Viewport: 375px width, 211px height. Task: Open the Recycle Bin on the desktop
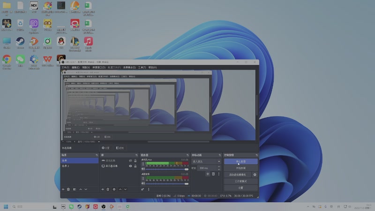coord(20,25)
